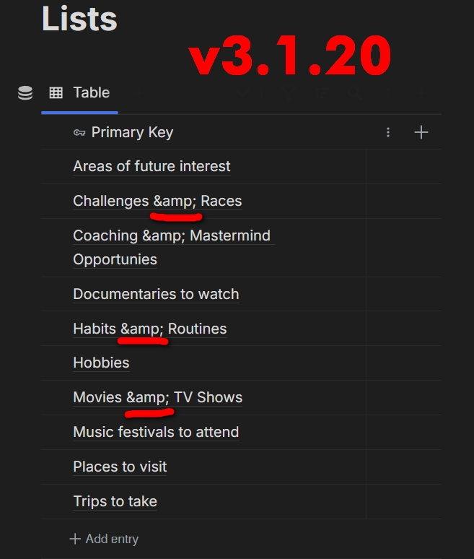
Task: Open the Challenges & Races entry
Action: coord(157,201)
